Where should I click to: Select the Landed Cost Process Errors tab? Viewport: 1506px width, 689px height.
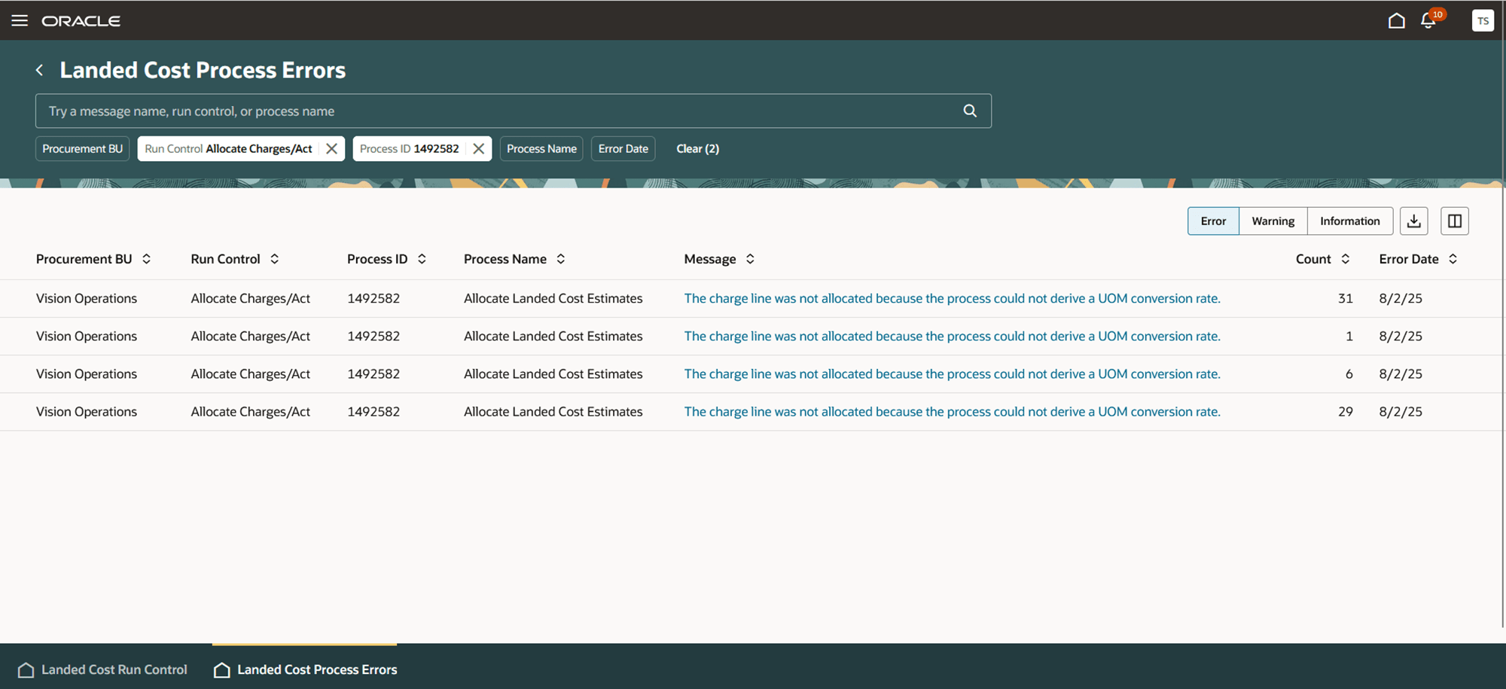click(x=305, y=669)
